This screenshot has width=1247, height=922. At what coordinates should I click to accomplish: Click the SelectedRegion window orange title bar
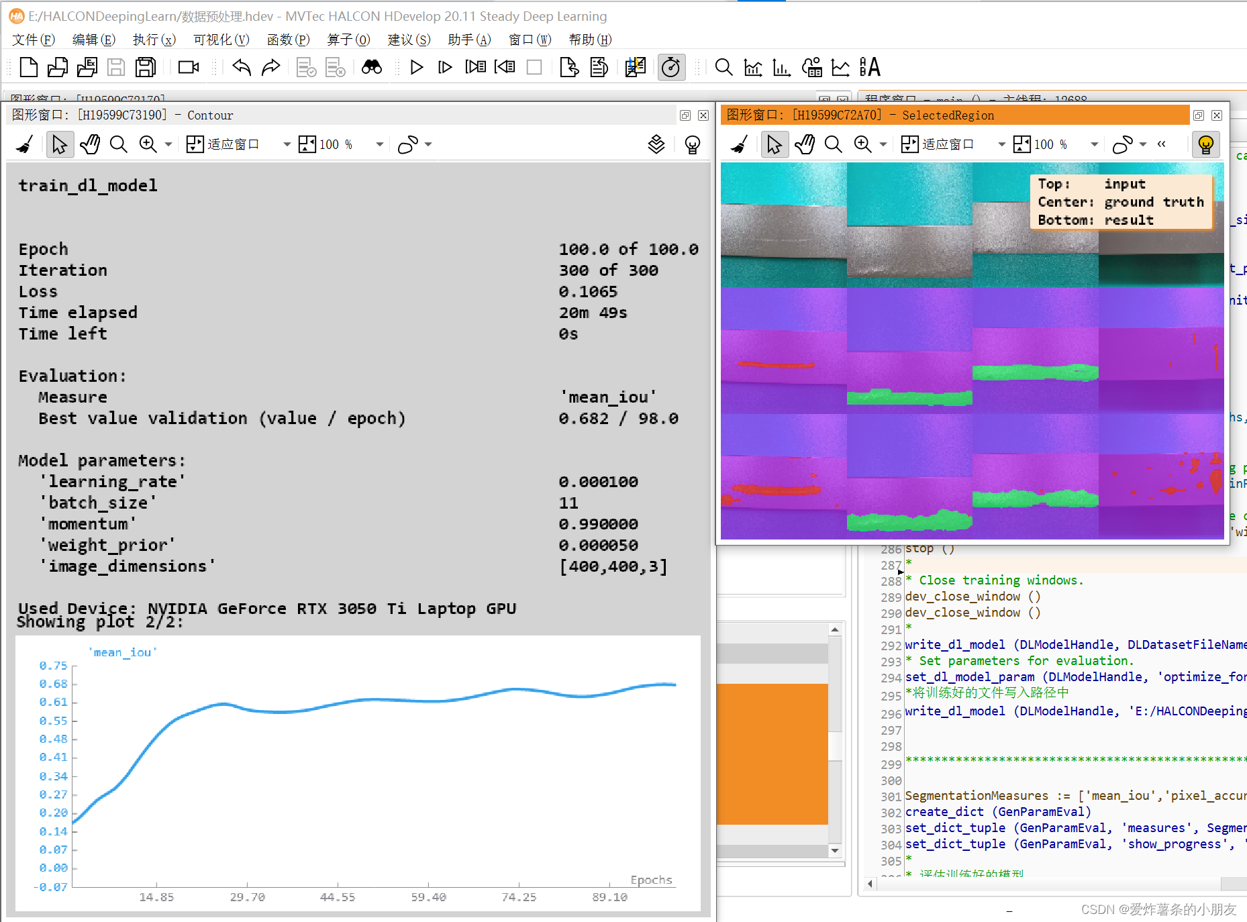pos(954,115)
